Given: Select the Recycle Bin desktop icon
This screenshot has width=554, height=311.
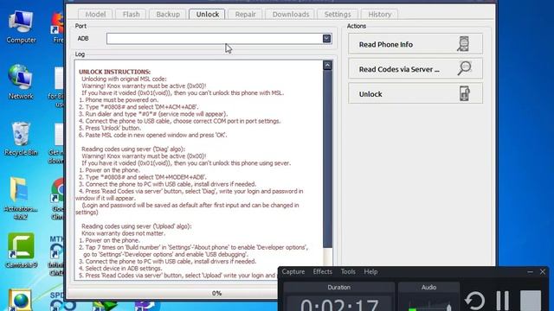Looking at the screenshot, I should pos(21,138).
